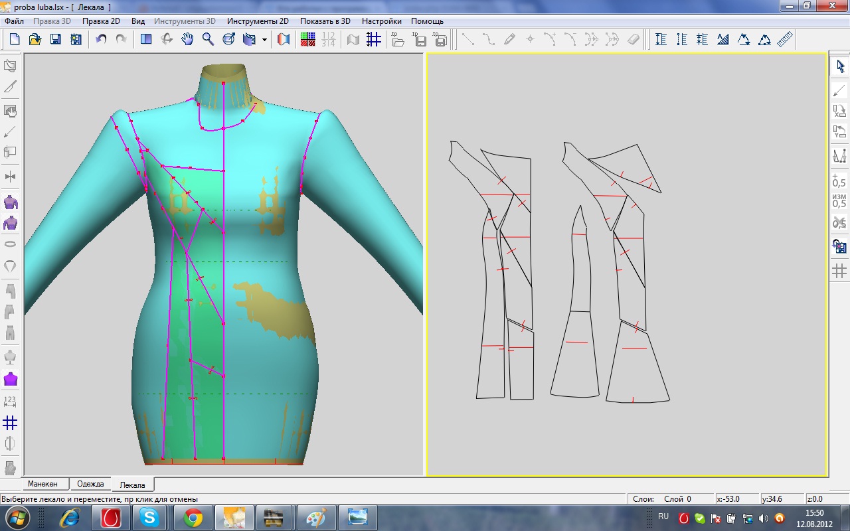Expand the dropdown arrow beside view icon
Image resolution: width=850 pixels, height=531 pixels.
(264, 40)
